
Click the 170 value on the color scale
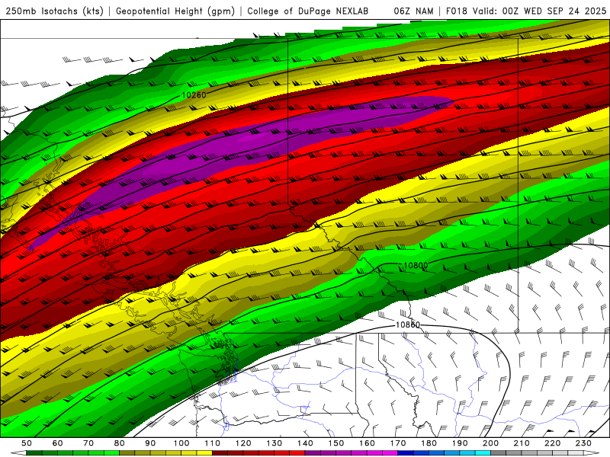point(398,443)
